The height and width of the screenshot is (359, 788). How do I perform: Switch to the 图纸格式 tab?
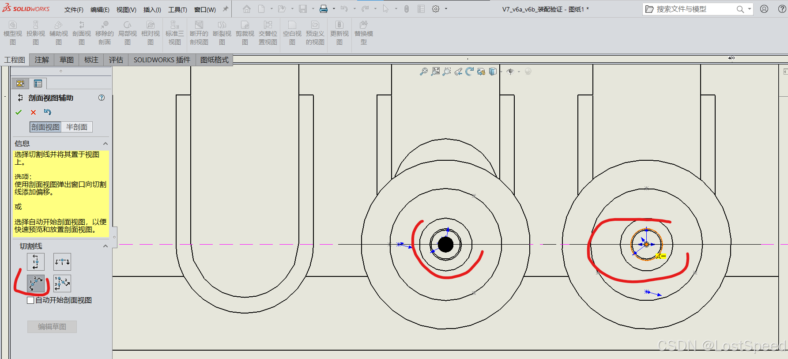click(215, 60)
